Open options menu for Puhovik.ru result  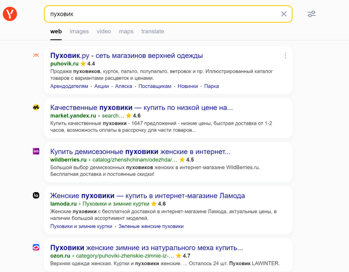[285, 56]
